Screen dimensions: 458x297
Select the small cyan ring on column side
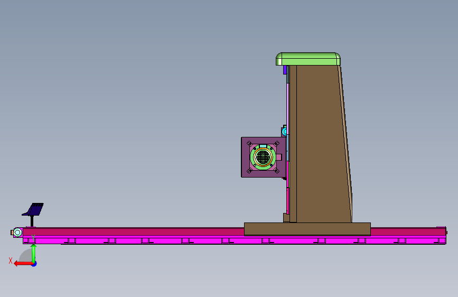(285, 132)
